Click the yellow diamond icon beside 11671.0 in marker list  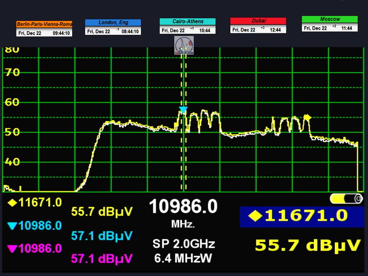[x=12, y=203]
